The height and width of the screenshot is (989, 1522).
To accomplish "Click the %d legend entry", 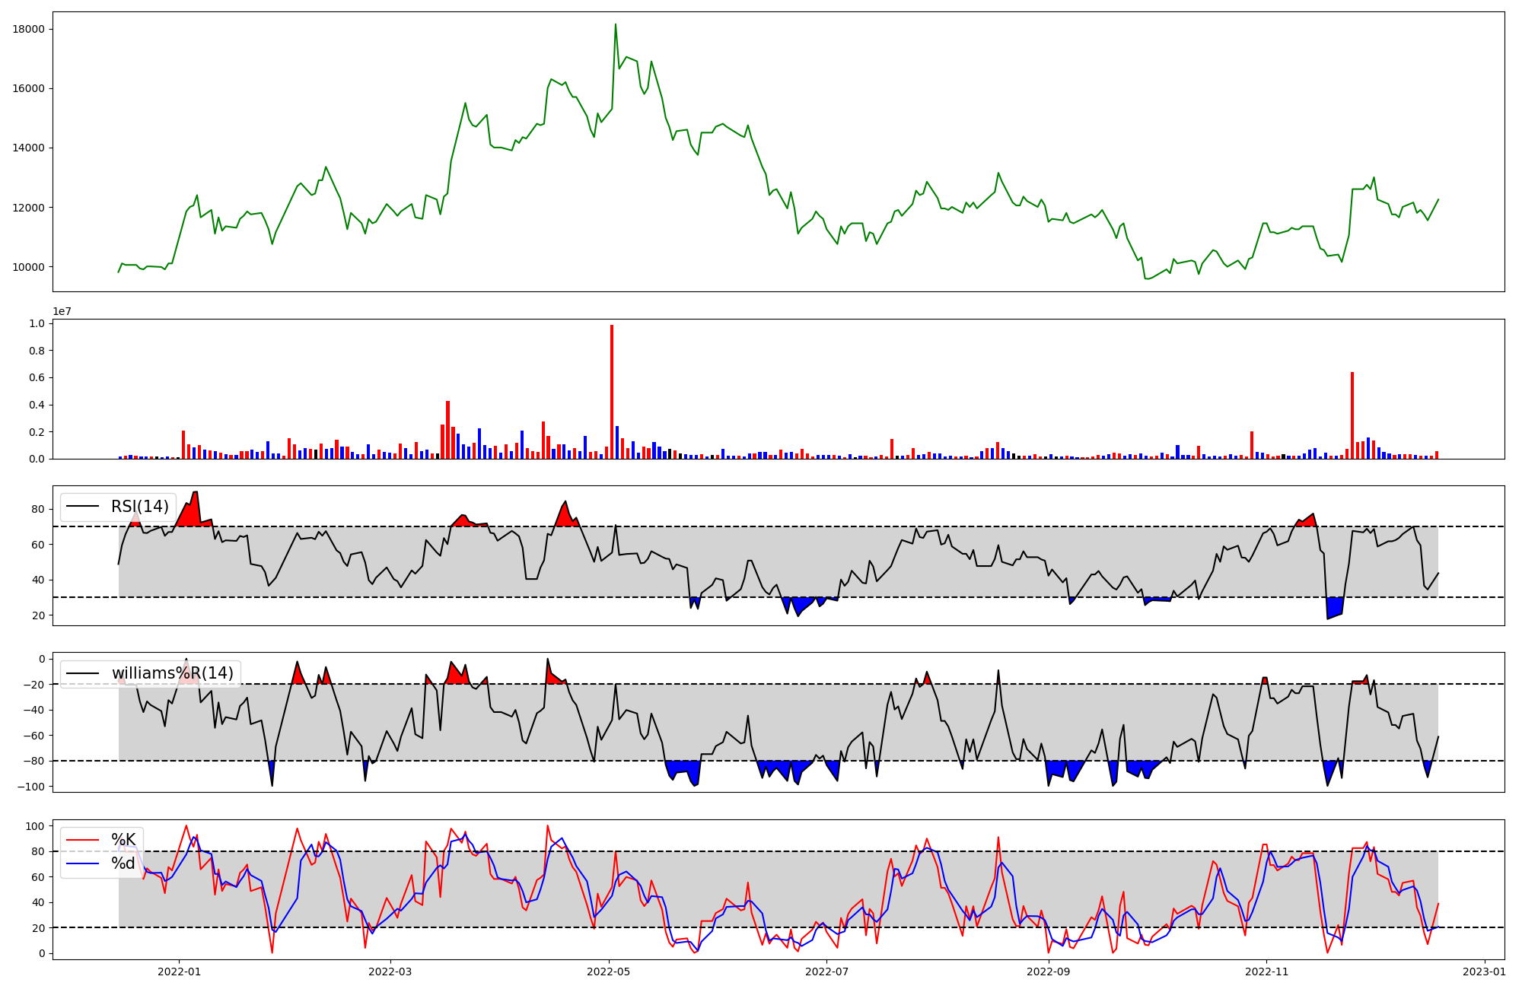I will point(123,863).
